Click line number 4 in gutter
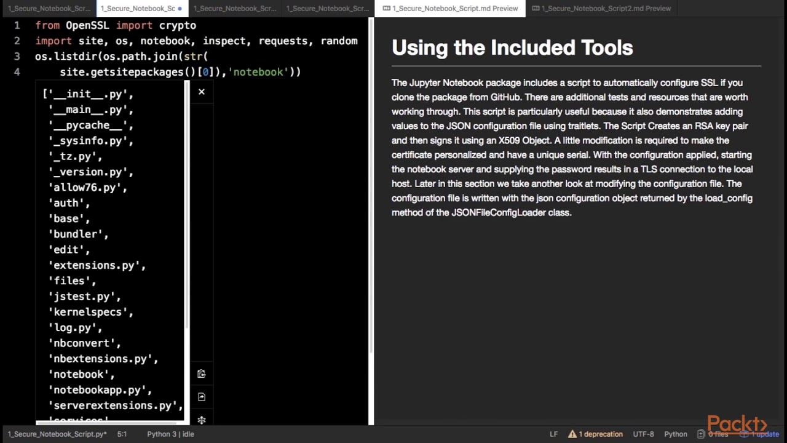This screenshot has width=787, height=443. (17, 72)
